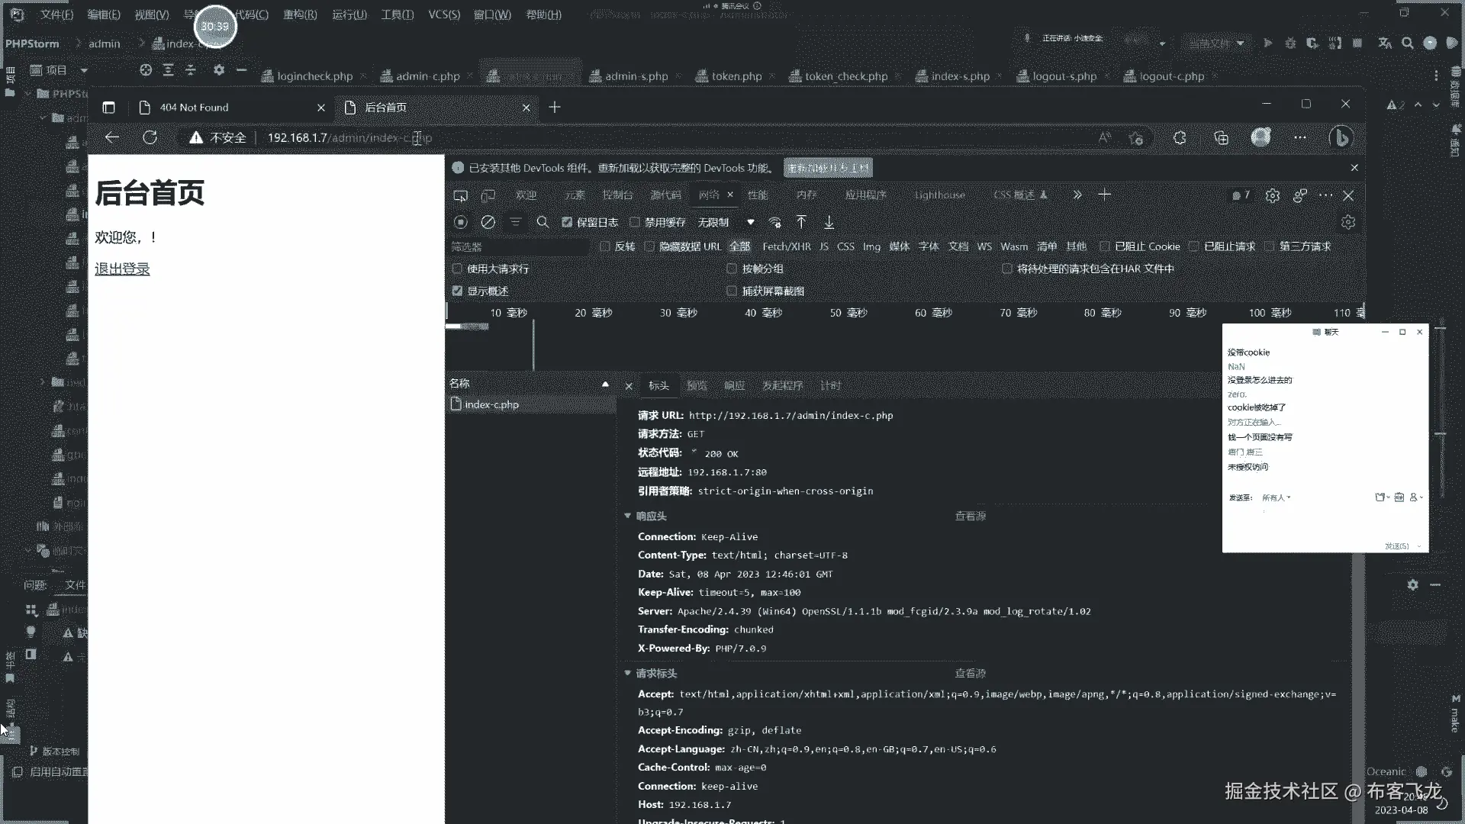Image resolution: width=1465 pixels, height=824 pixels.
Task: Toggle the 保留日志 checkbox
Action: coord(567,222)
